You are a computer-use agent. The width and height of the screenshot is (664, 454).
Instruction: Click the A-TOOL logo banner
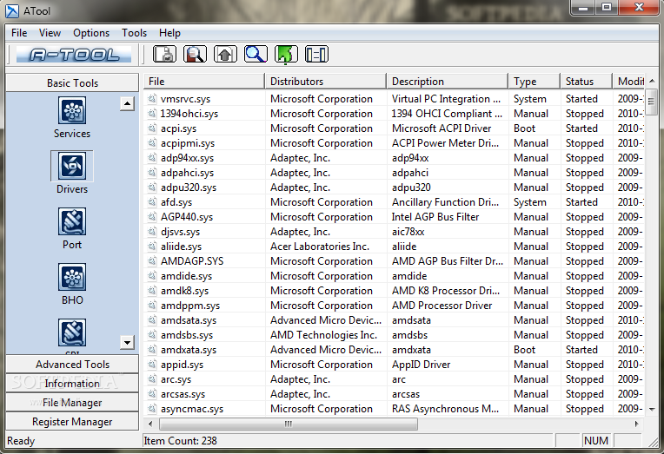[x=74, y=55]
